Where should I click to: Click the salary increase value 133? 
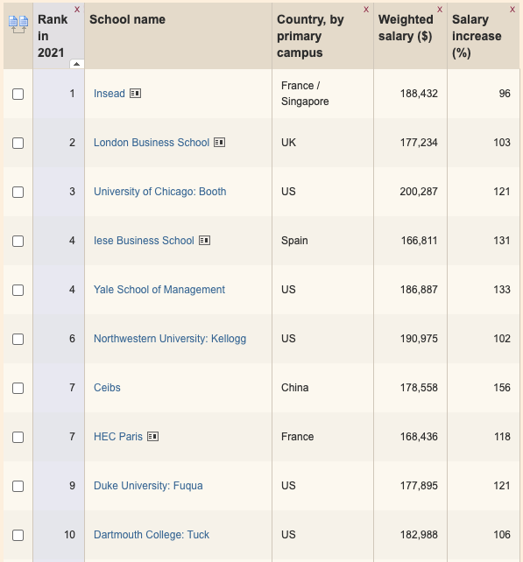point(502,290)
